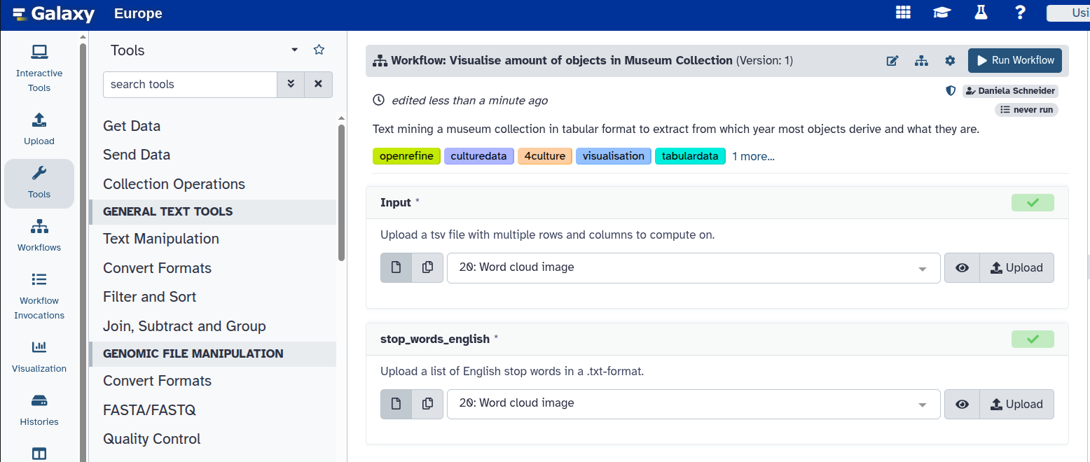Open the Input dataset dropdown

[693, 267]
